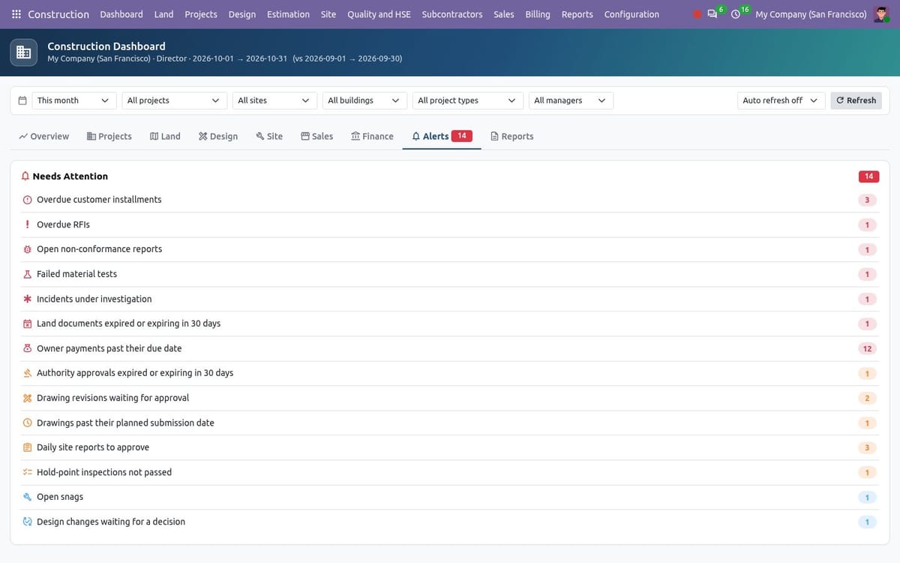Image resolution: width=900 pixels, height=563 pixels.
Task: Click the Drawing revisions ruler icon
Action: pos(28,398)
